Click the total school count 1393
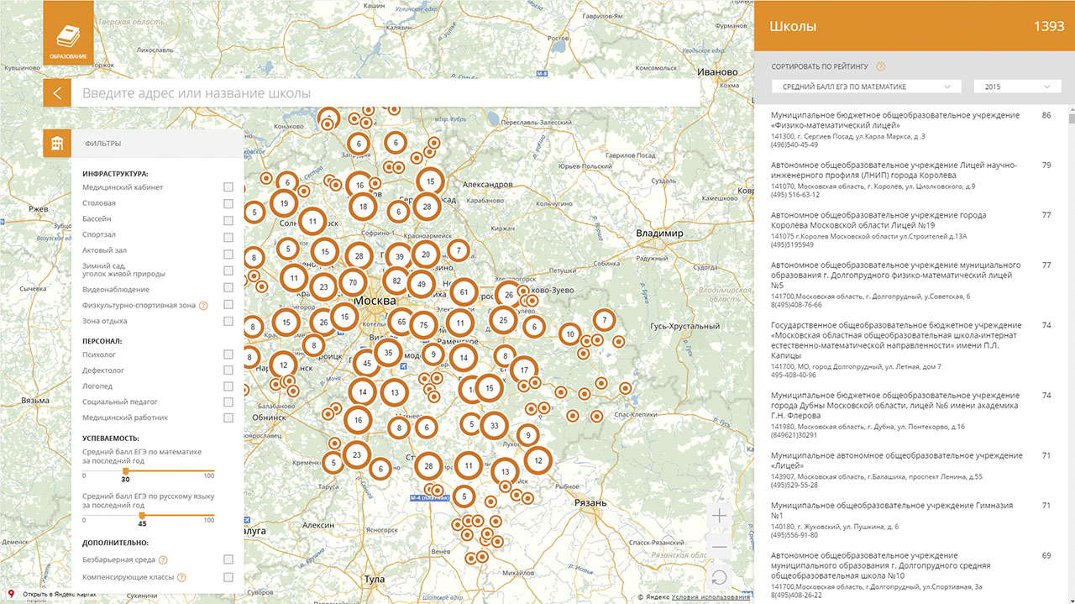The width and height of the screenshot is (1075, 604). click(1049, 27)
